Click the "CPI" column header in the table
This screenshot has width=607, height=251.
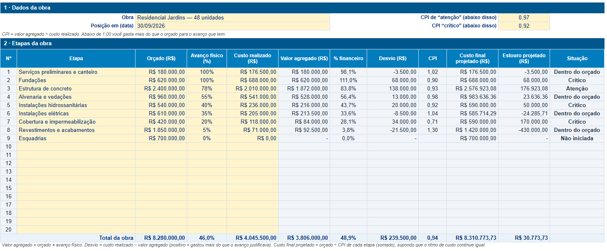(x=432, y=58)
